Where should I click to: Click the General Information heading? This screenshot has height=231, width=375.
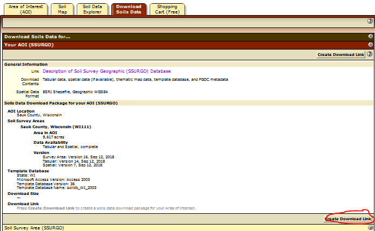26,64
